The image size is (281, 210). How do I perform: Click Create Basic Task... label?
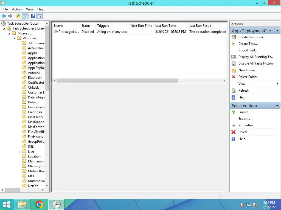(252, 37)
